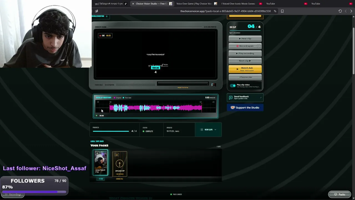Image resolution: width=355 pixels, height=200 pixels.
Task: Click the YouTube favicon on last tab
Action: pyautogui.click(x=351, y=4)
